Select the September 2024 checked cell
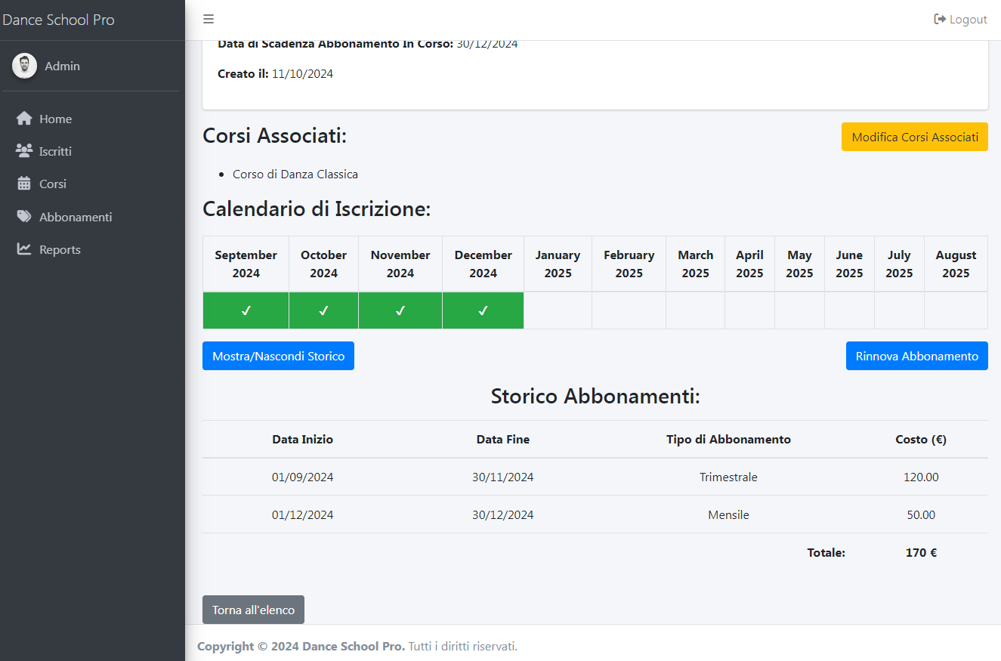 tap(246, 310)
